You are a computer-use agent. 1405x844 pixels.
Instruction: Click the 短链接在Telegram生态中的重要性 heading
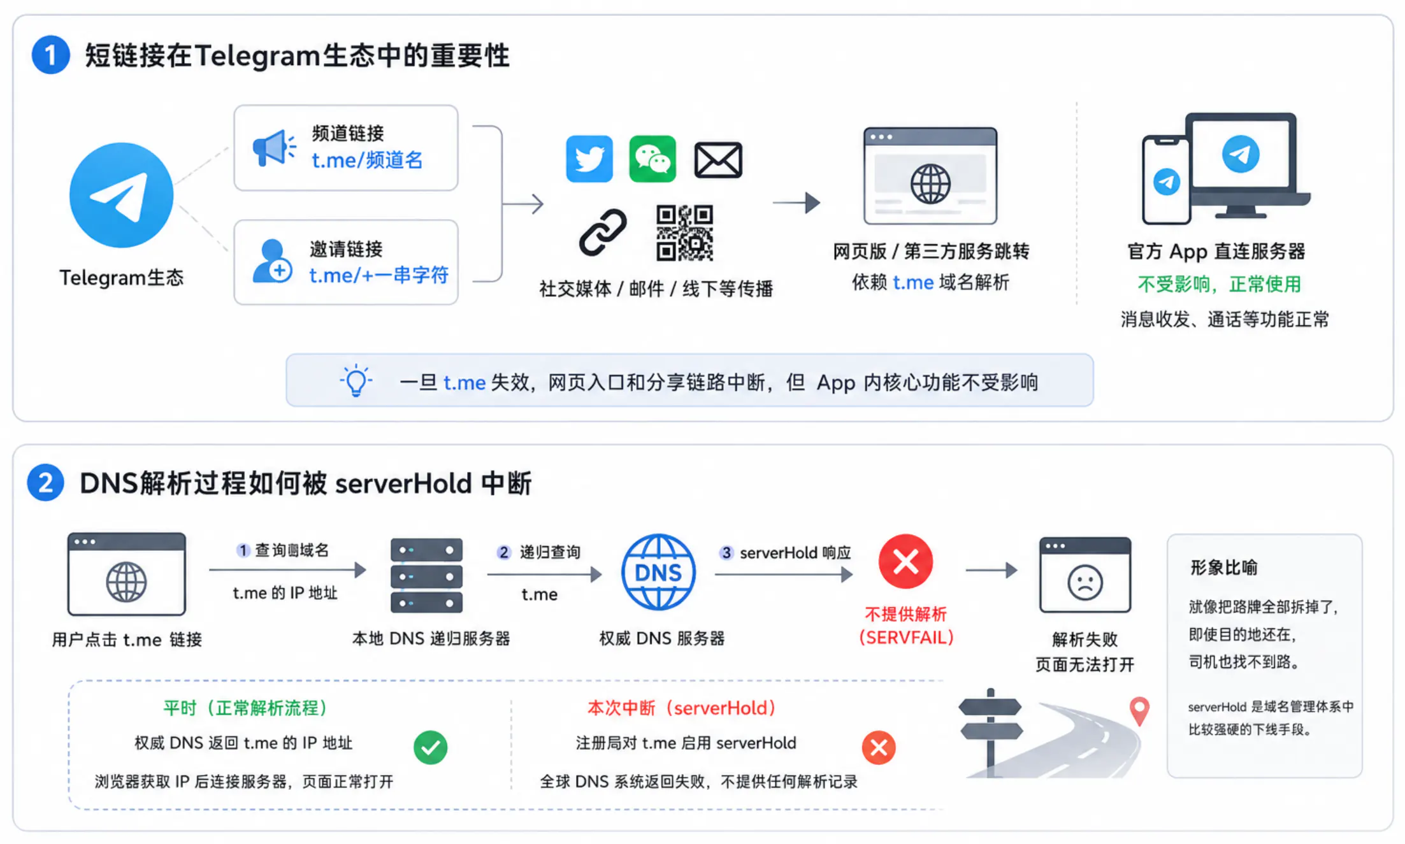[x=297, y=55]
